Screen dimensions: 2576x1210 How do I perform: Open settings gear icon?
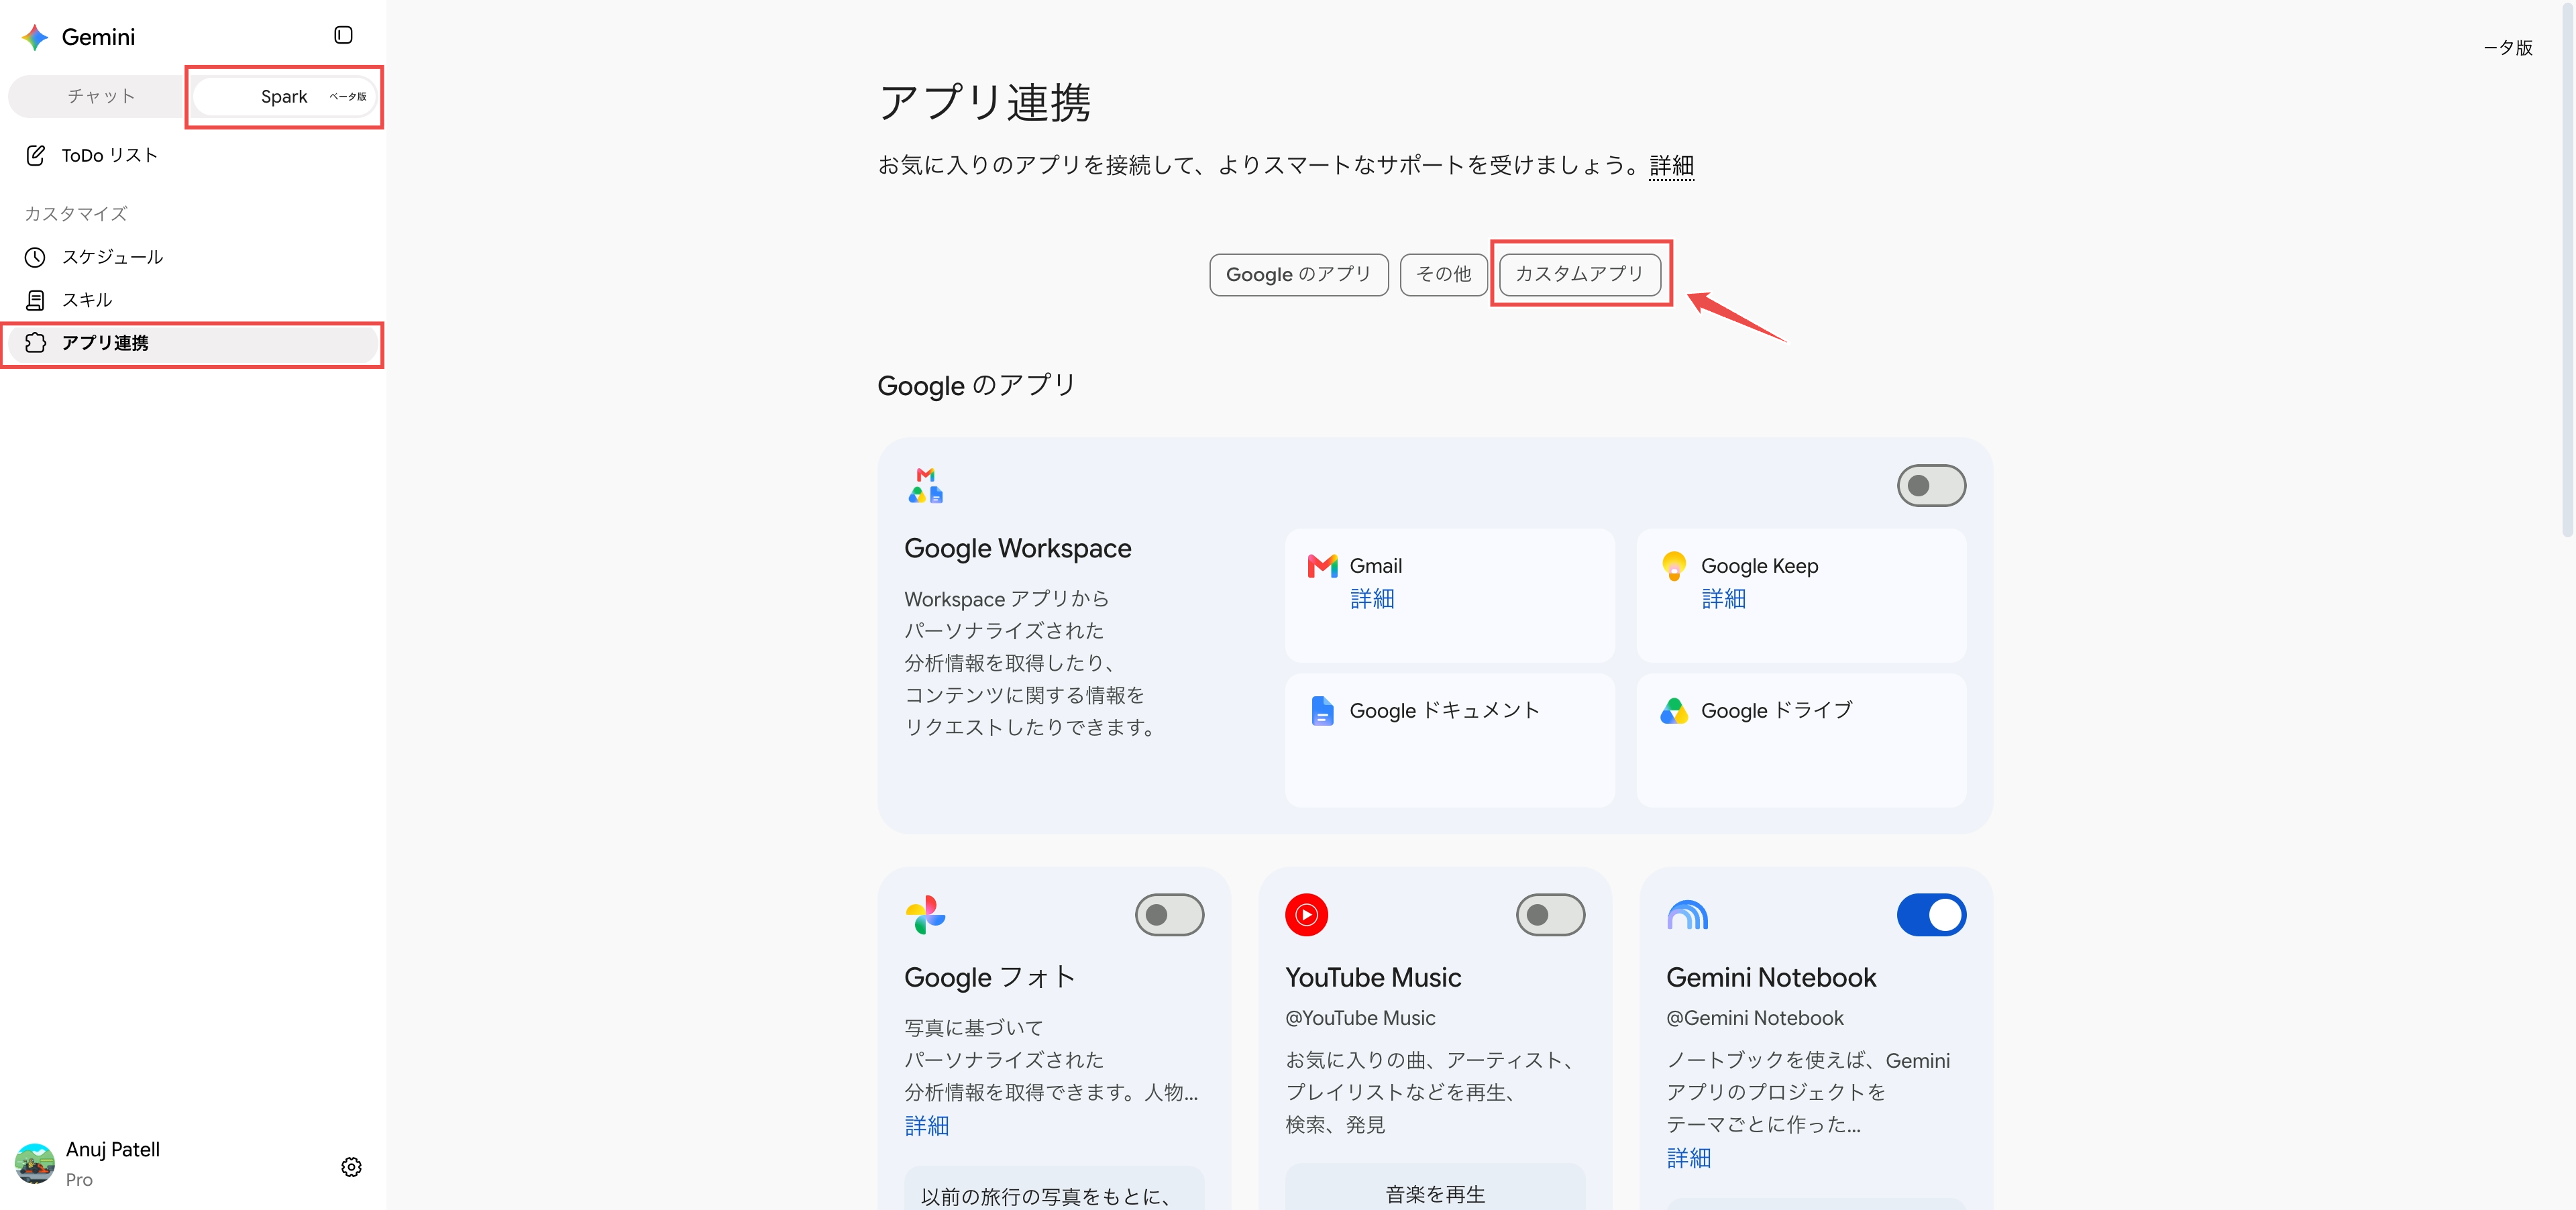[351, 1167]
